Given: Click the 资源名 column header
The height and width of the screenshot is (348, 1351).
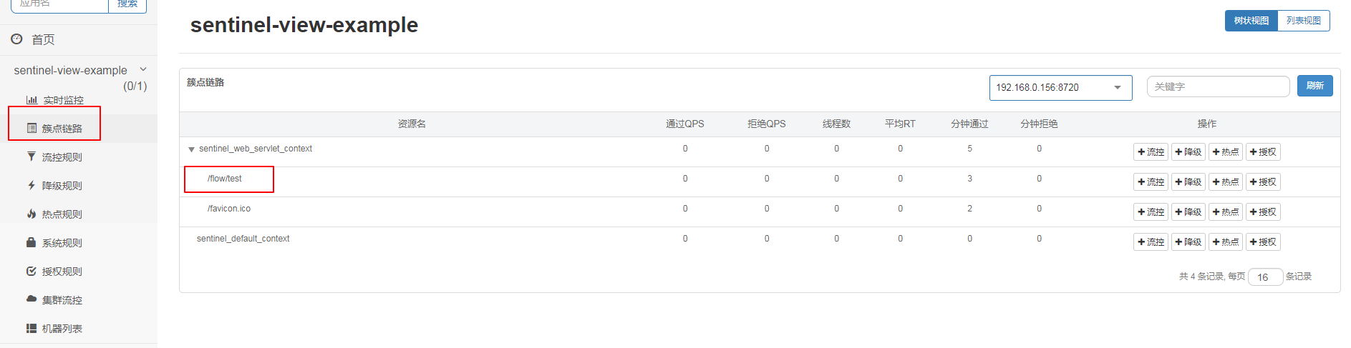Looking at the screenshot, I should (x=412, y=124).
